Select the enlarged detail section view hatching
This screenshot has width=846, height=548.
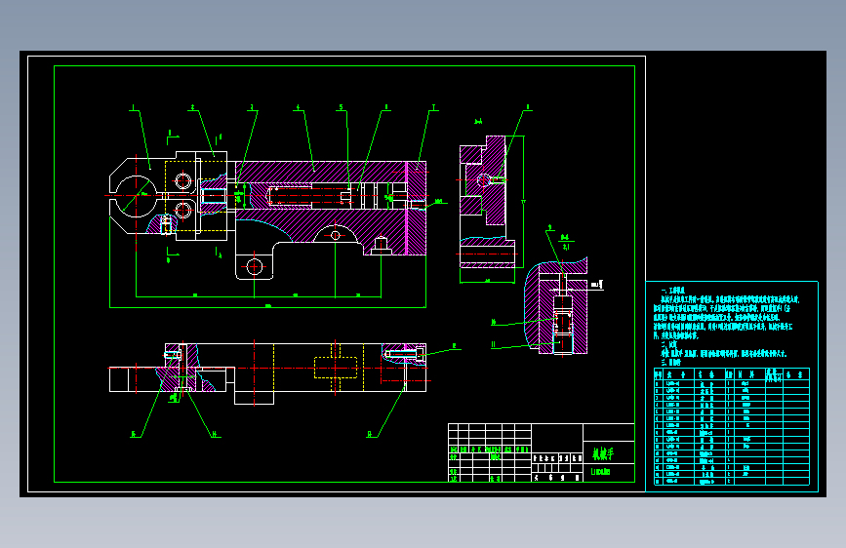(556, 306)
